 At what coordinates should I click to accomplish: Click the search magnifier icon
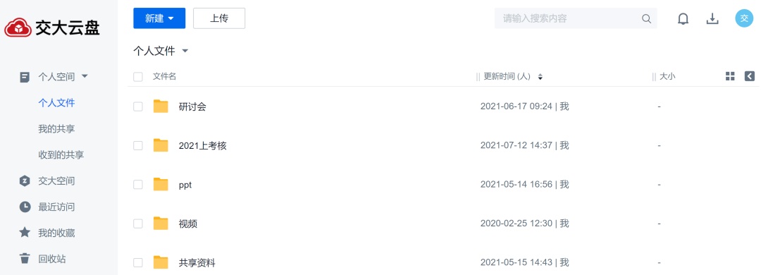point(646,18)
